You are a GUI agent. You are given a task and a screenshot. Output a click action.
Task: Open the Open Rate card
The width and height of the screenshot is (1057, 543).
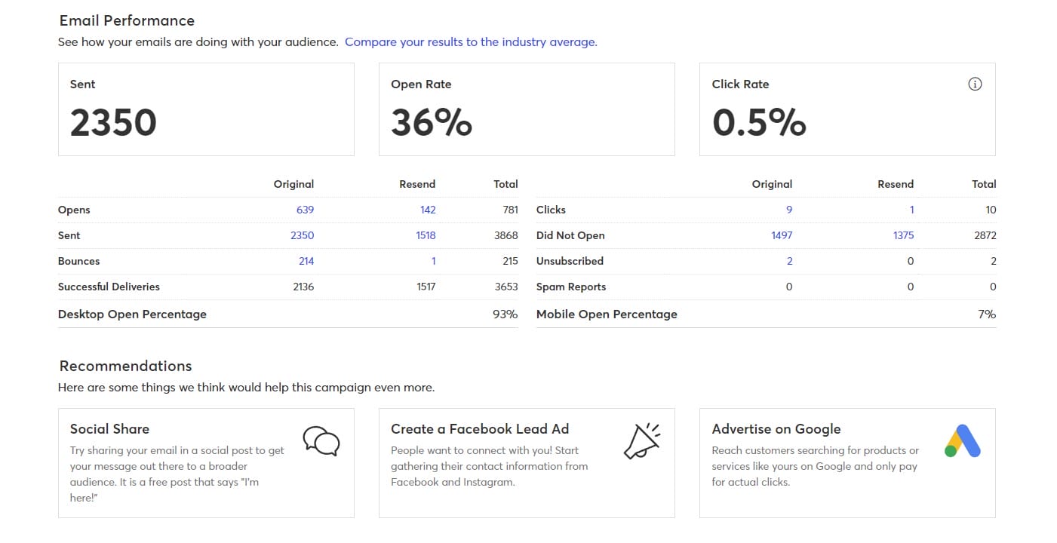coord(527,109)
